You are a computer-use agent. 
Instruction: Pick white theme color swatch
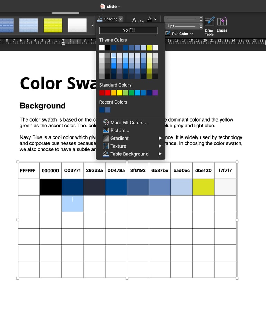tap(102, 47)
